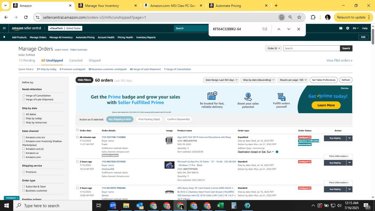Open the mail messages icon

click(x=341, y=28)
